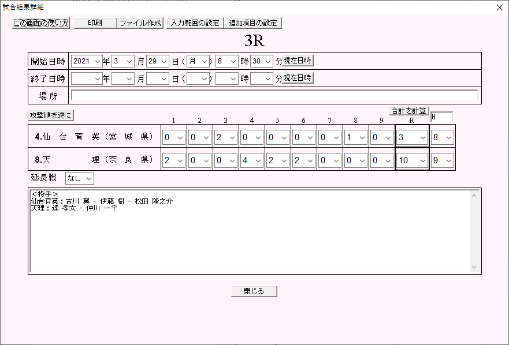The width and height of the screenshot is (509, 345).
Task: Open 仙台育英 H hits dropdown showing 8
Action: [442, 137]
